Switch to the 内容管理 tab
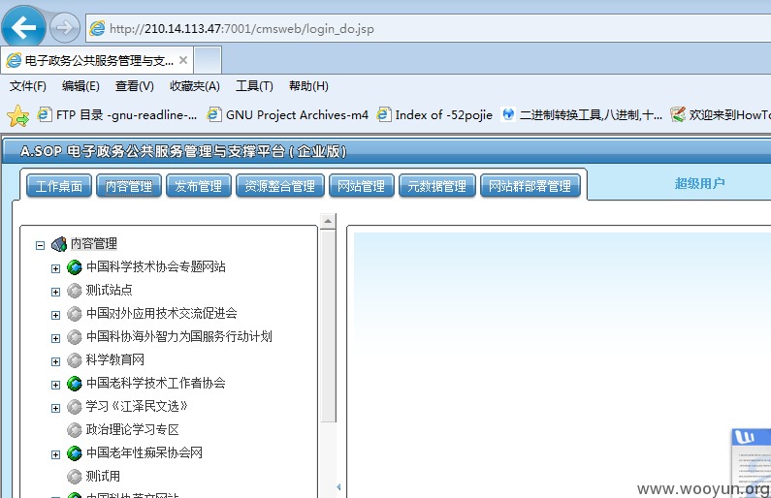This screenshot has height=498, width=771. pos(129,186)
